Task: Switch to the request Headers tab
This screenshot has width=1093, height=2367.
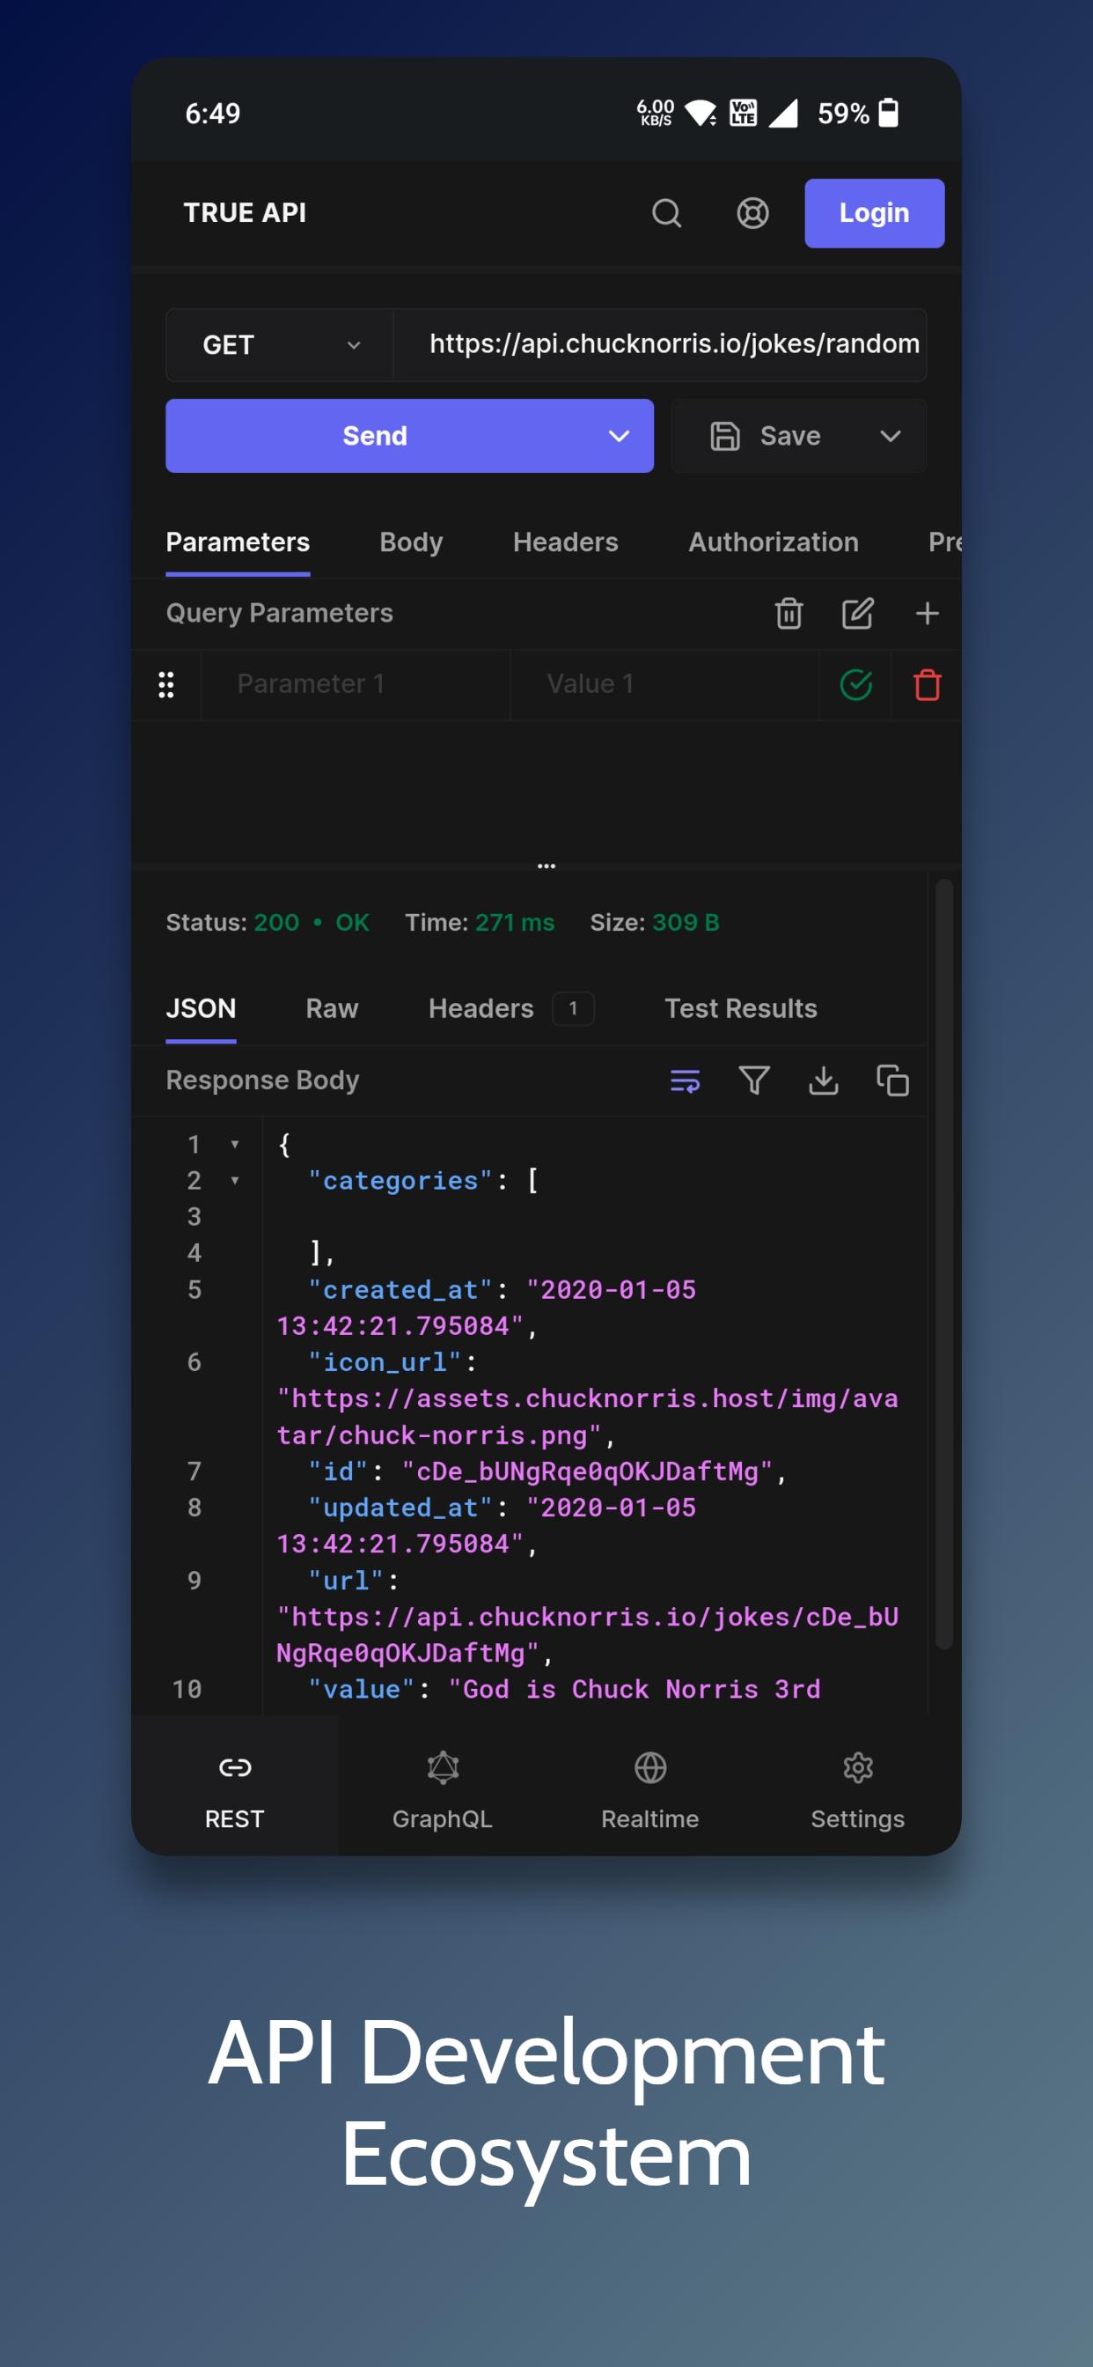Action: pyautogui.click(x=566, y=542)
